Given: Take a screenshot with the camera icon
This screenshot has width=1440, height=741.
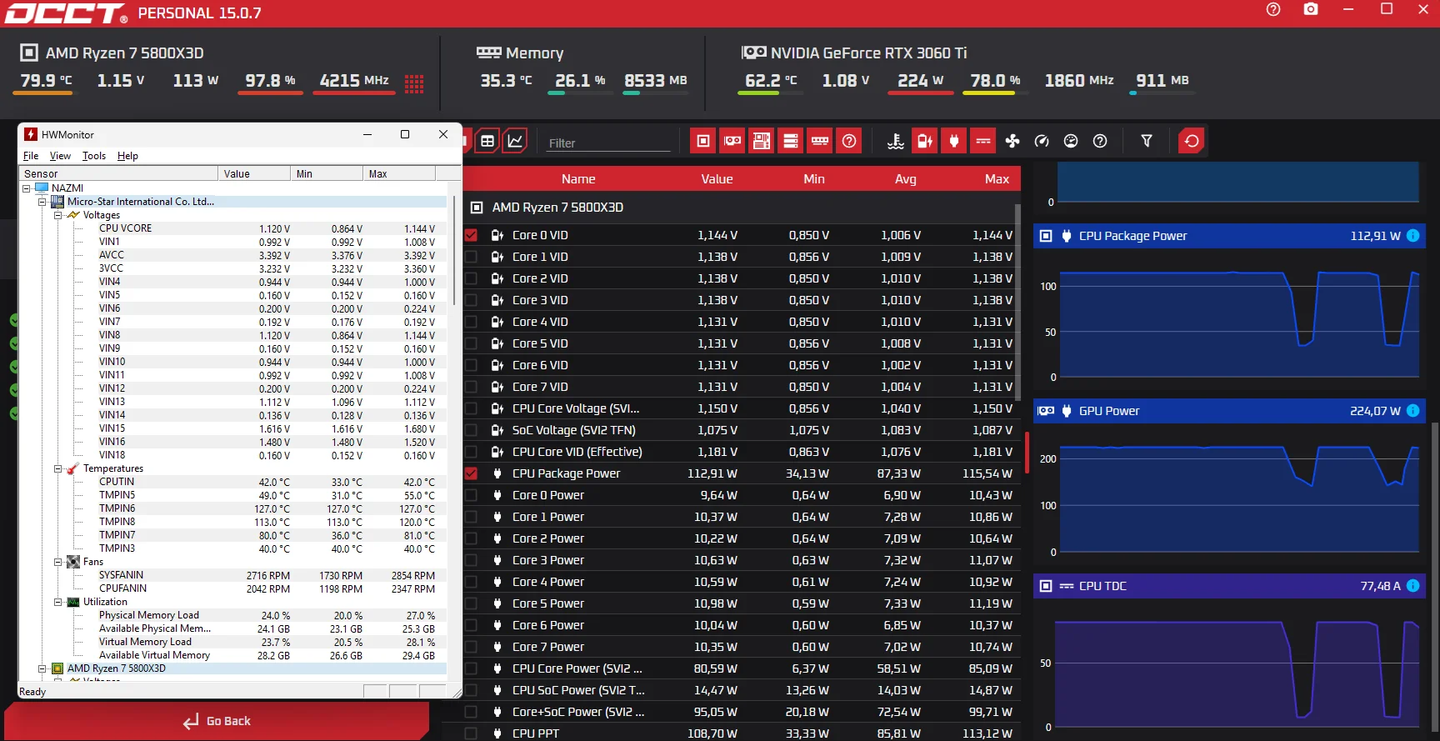Looking at the screenshot, I should [x=1311, y=9].
